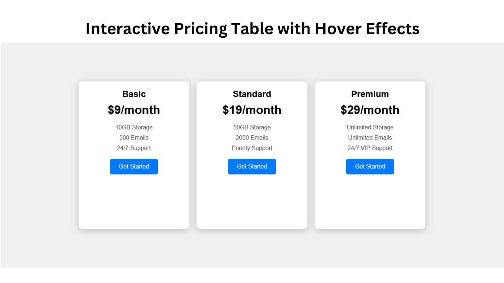This screenshot has width=504, height=283.
Task: Click the 50GB Storage feature
Action: [252, 127]
